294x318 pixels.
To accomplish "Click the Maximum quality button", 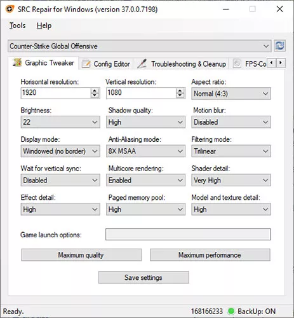I will 81,255.
